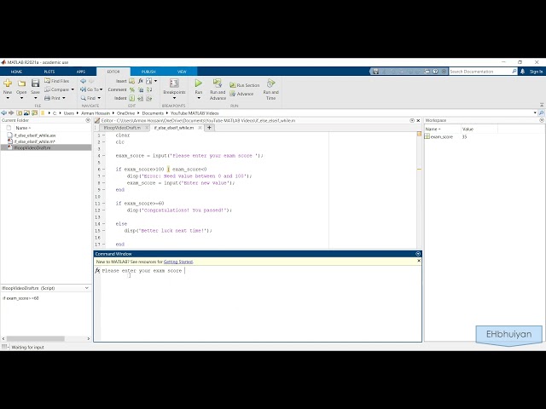Switch to the PUBLISH tab
Image resolution: width=546 pixels, height=409 pixels.
pyautogui.click(x=148, y=72)
